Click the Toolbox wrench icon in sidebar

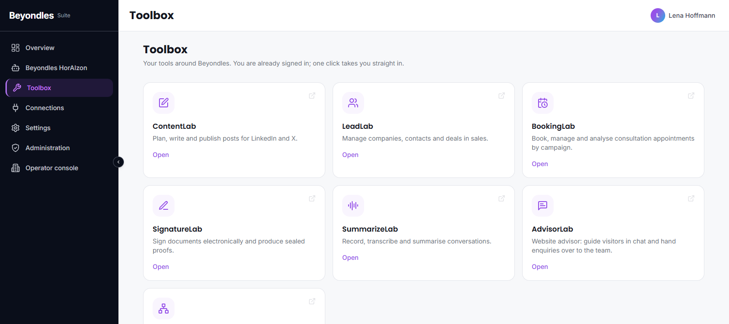[x=17, y=88]
